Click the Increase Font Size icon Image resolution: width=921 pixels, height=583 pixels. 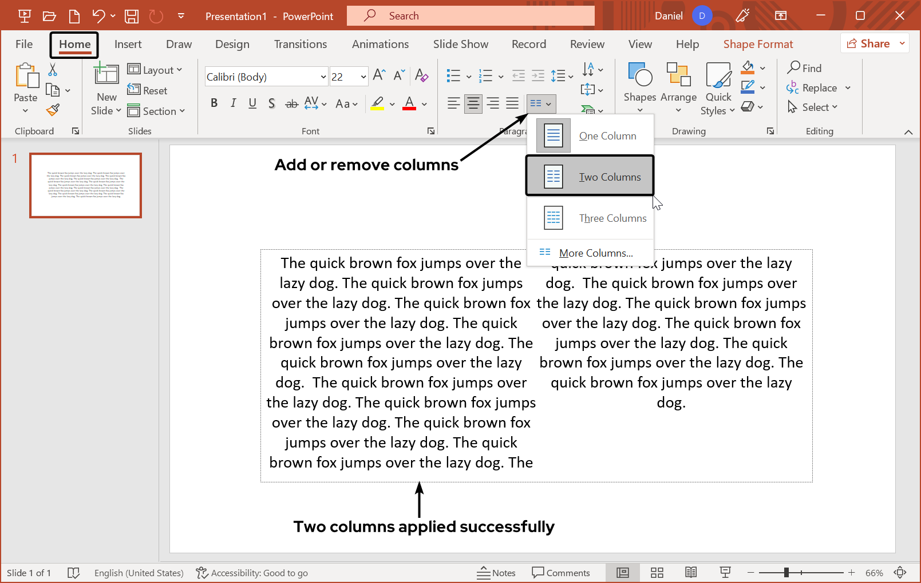click(378, 75)
